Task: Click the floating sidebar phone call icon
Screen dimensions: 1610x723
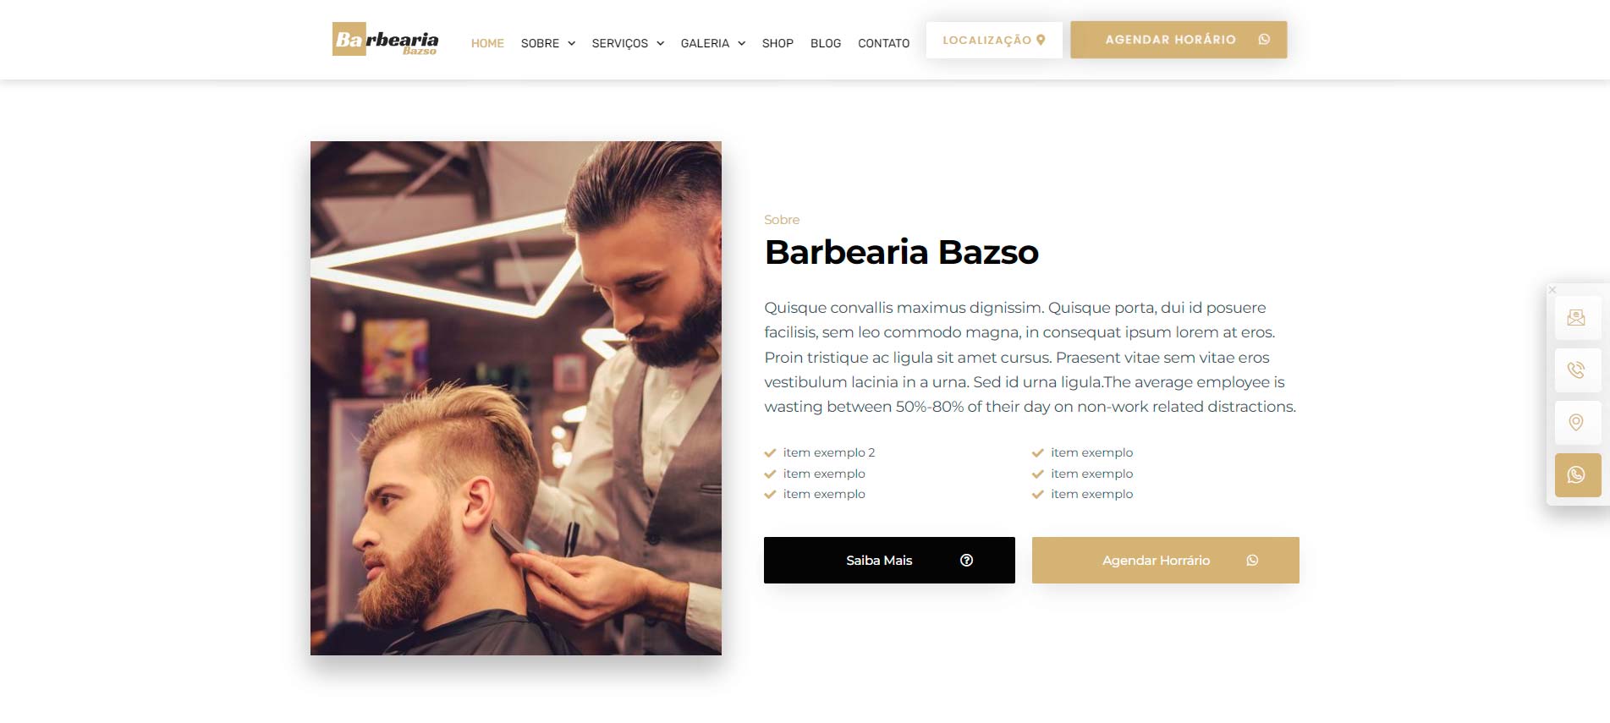Action: coord(1577,370)
